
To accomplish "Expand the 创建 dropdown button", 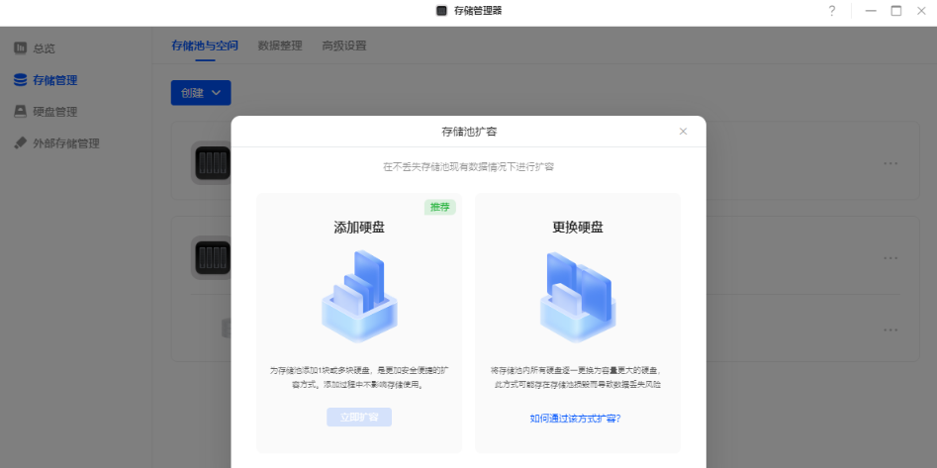I will coord(201,93).
